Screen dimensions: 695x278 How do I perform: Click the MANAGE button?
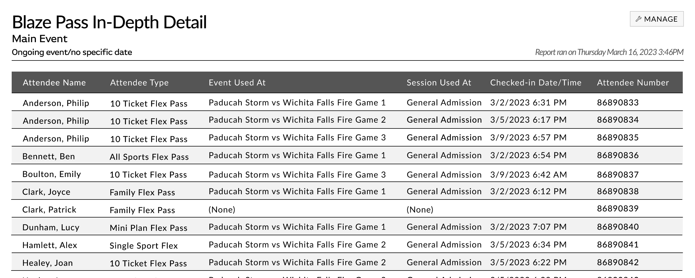tap(656, 19)
